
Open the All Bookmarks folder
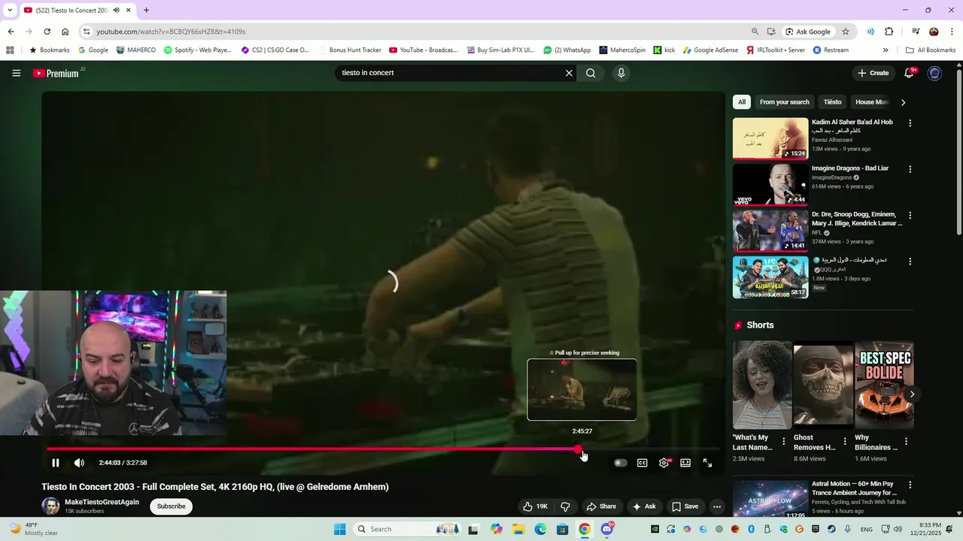(x=931, y=50)
